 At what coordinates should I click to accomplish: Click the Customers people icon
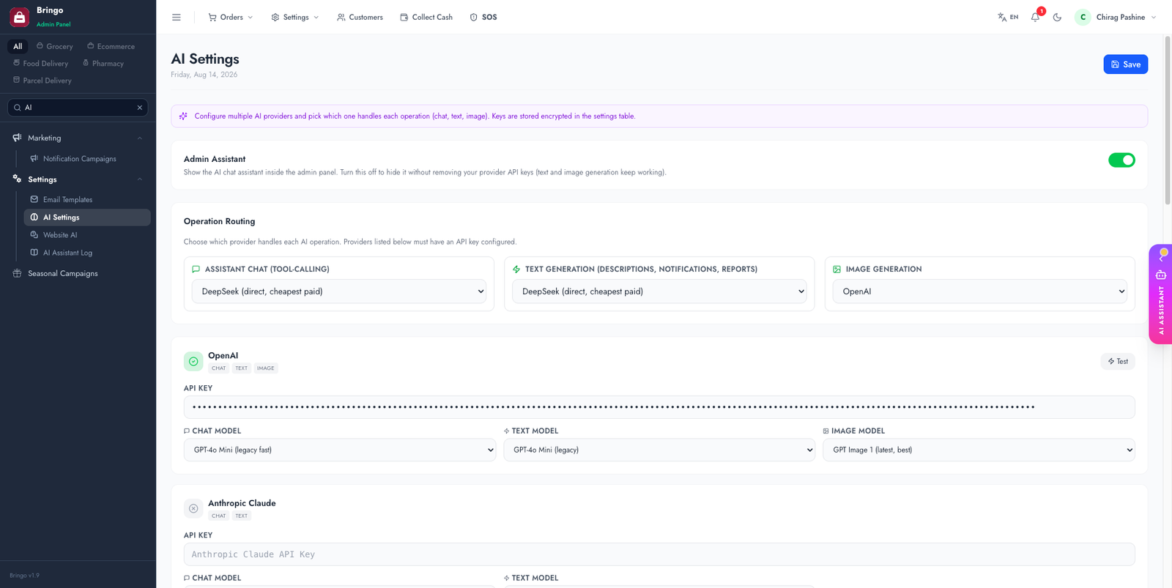341,17
